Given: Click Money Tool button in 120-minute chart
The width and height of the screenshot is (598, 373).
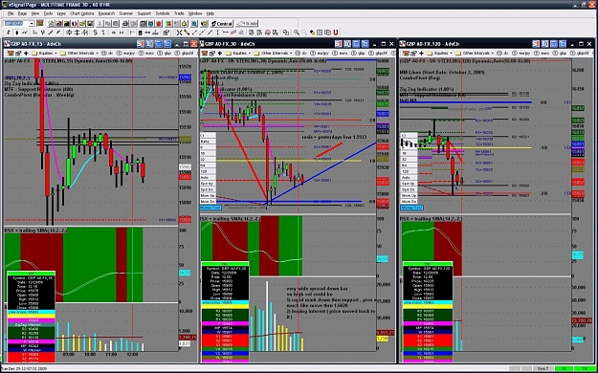Looking at the screenshot, I should coord(411,208).
